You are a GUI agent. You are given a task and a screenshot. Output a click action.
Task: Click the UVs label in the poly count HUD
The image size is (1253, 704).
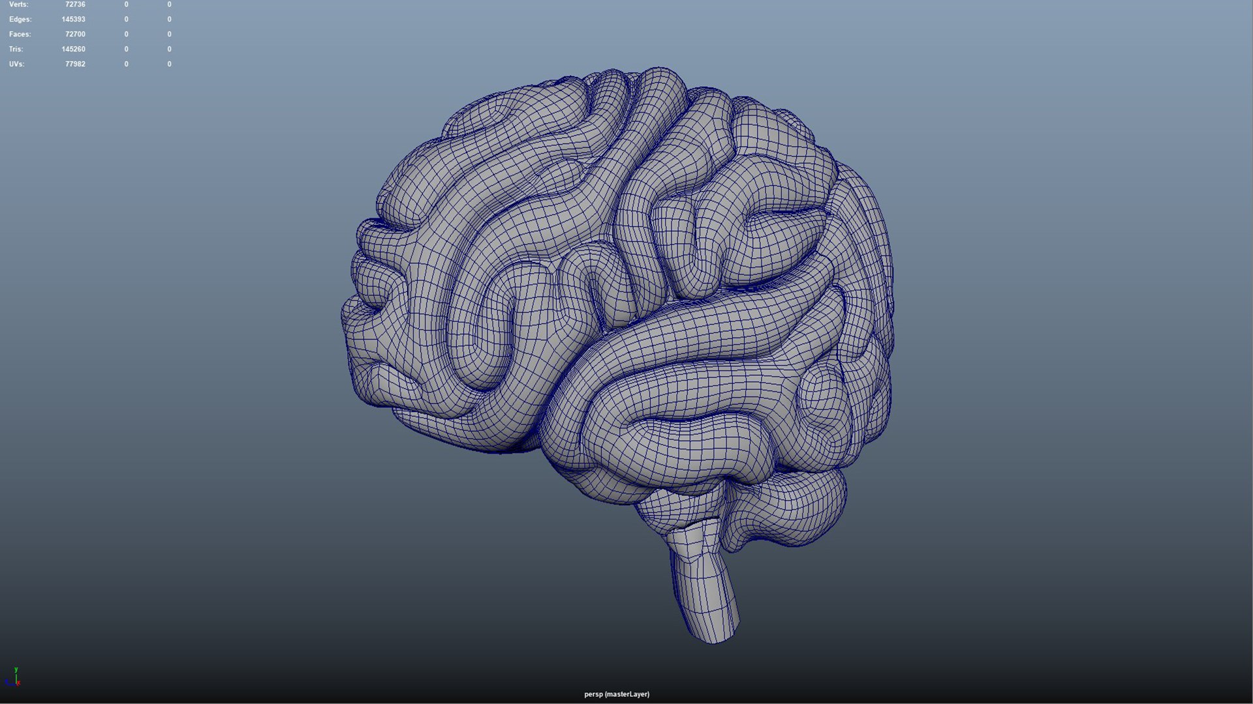coord(16,65)
